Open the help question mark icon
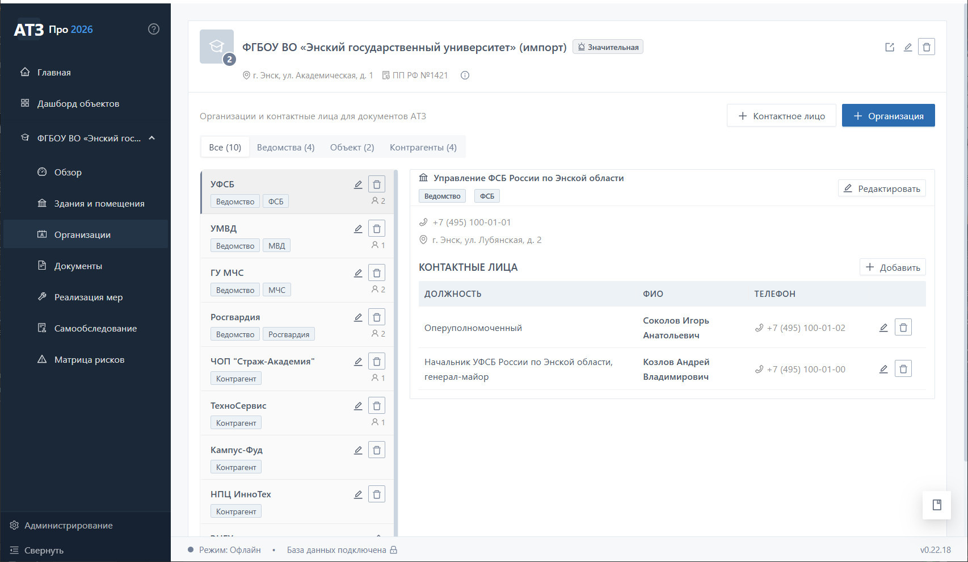 [x=154, y=29]
